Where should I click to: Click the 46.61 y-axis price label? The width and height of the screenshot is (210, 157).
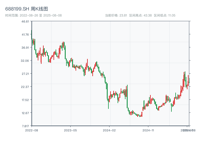pyautogui.click(x=25, y=21)
